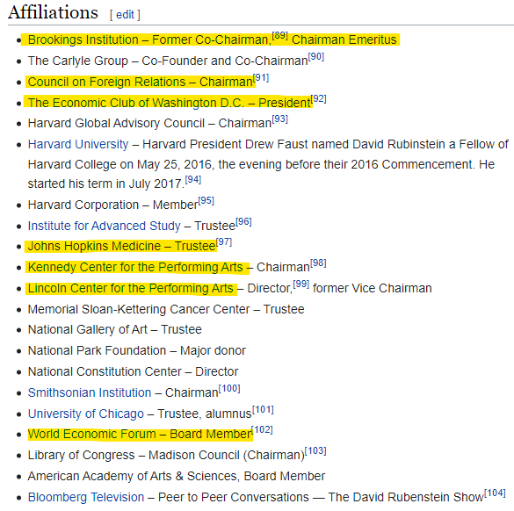Click the National Gallery of Art – Trustee text
This screenshot has height=511, width=514.
(115, 330)
